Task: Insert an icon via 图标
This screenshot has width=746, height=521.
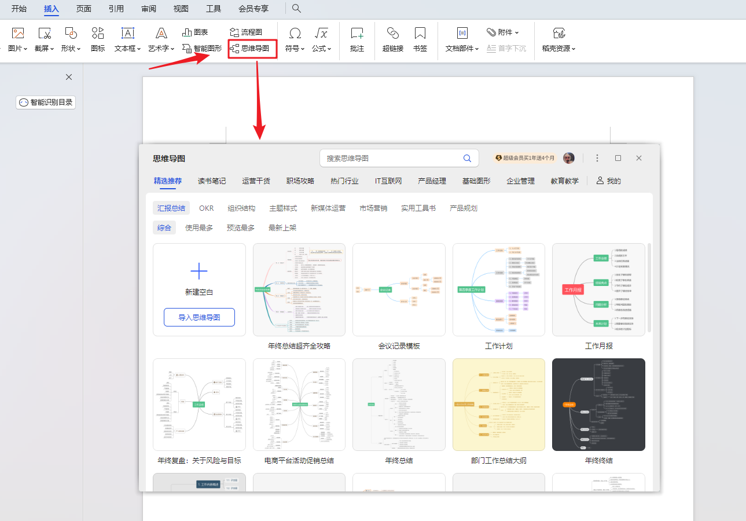Action: pos(98,40)
